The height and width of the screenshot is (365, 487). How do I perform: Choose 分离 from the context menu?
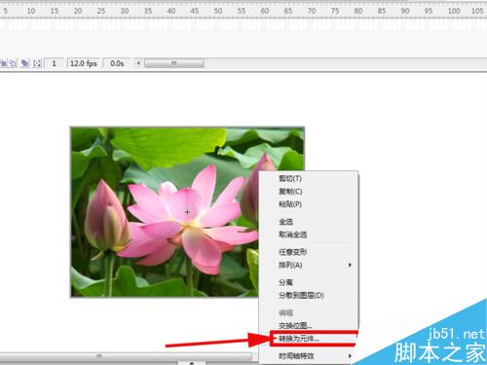(309, 282)
